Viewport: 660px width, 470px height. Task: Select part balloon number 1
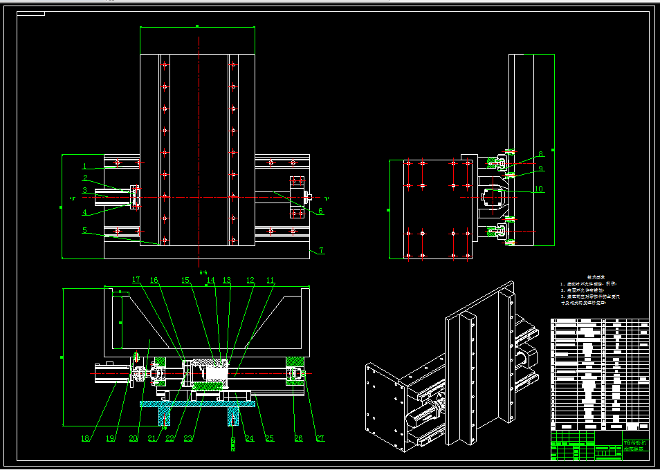(84, 166)
